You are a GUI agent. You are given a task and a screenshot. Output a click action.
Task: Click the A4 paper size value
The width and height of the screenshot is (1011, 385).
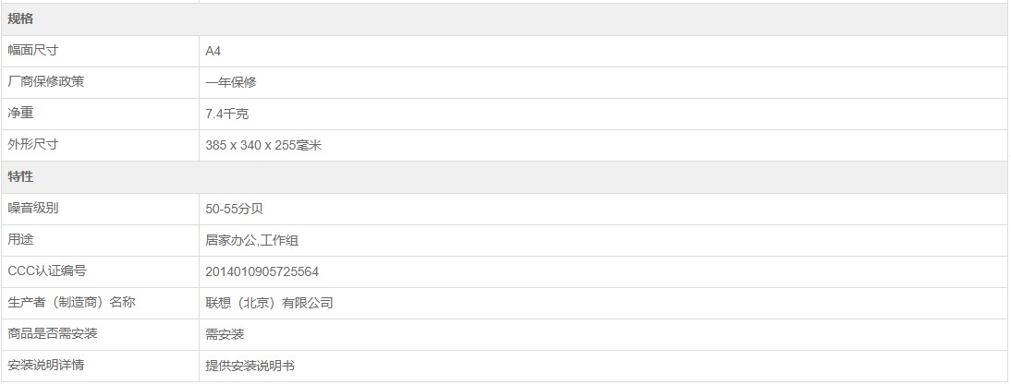click(x=213, y=52)
